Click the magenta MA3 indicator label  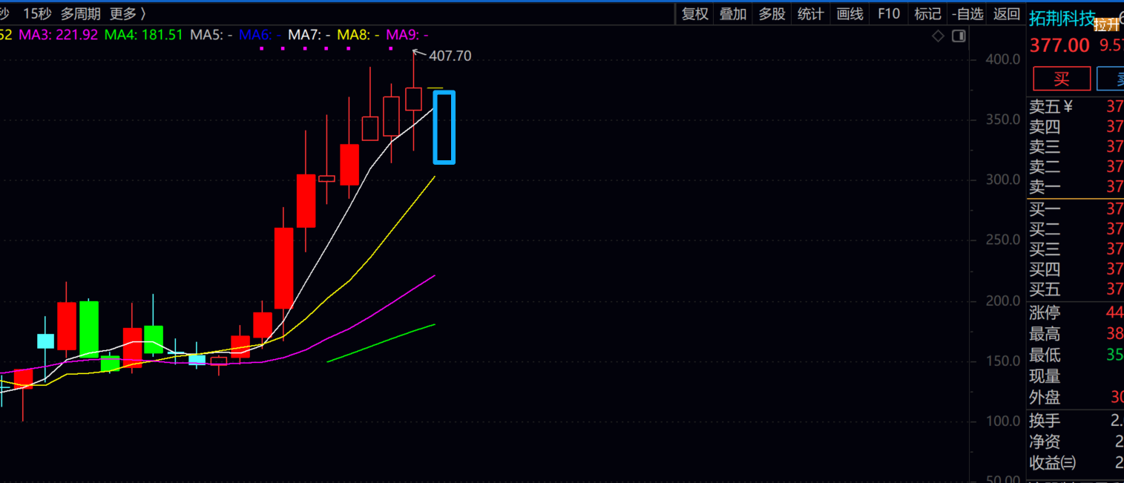pos(58,35)
